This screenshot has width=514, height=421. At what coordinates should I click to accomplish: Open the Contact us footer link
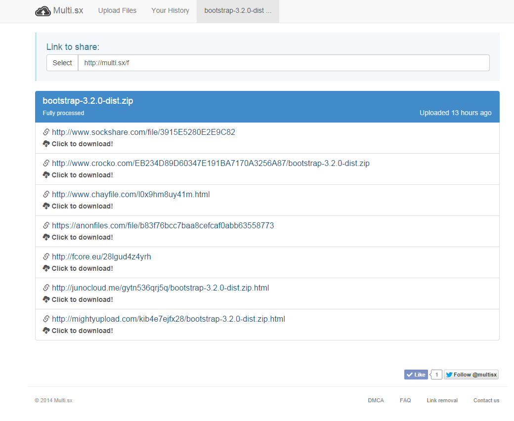click(x=486, y=400)
